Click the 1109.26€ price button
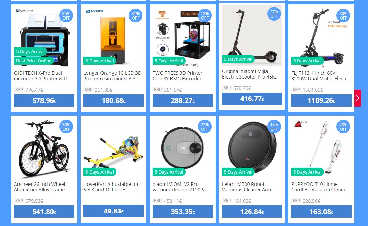 point(321,100)
